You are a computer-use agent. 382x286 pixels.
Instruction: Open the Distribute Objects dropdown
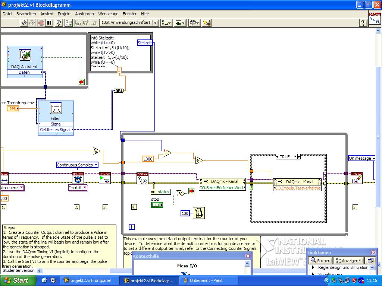pyautogui.click(x=180, y=23)
